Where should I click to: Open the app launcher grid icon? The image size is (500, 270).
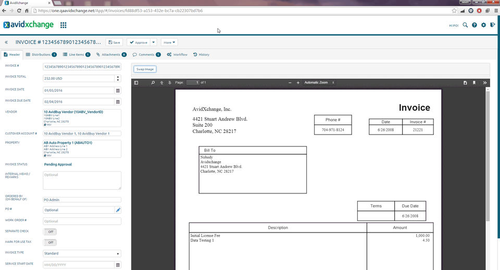(64, 25)
